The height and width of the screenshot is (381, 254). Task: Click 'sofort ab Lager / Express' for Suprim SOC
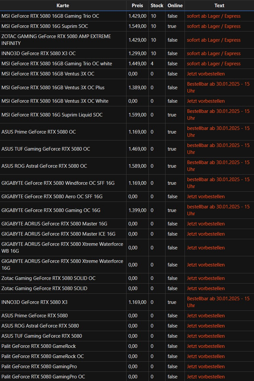(x=214, y=26)
